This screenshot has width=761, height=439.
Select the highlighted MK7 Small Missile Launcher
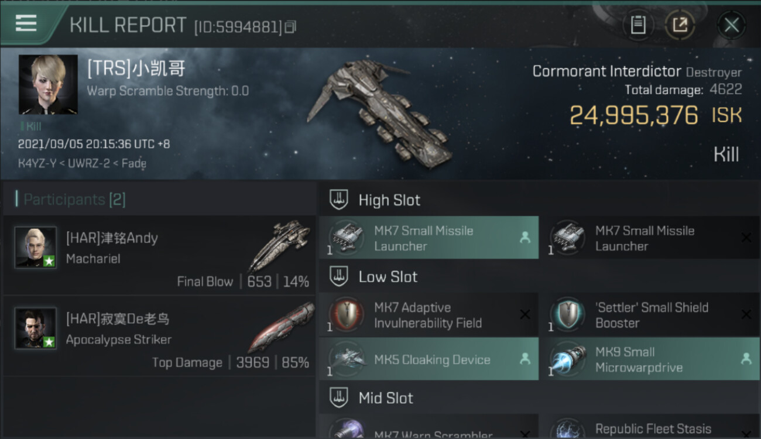[429, 238]
